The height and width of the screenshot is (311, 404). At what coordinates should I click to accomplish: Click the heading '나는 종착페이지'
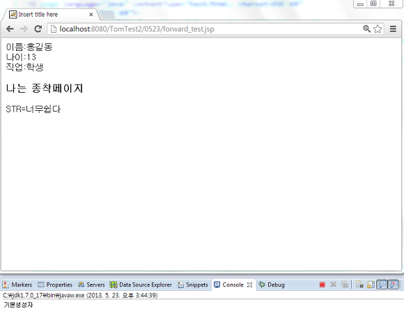point(45,89)
